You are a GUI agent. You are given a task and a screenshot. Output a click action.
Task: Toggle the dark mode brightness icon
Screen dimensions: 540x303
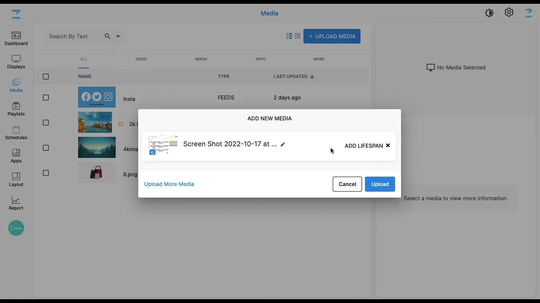coord(489,13)
